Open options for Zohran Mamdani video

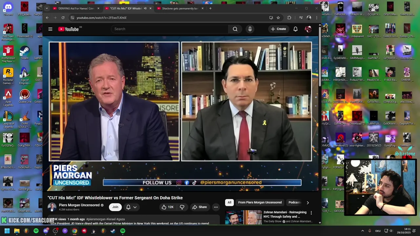[311, 213]
